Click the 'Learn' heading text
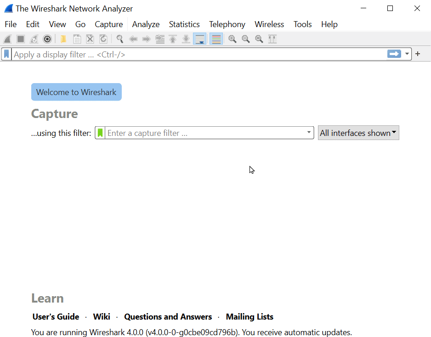431x337 pixels. tap(47, 298)
